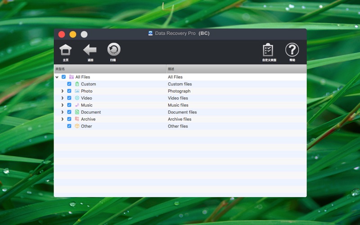Click the Home (主页) toolbar icon
The height and width of the screenshot is (225, 360).
coord(66,50)
